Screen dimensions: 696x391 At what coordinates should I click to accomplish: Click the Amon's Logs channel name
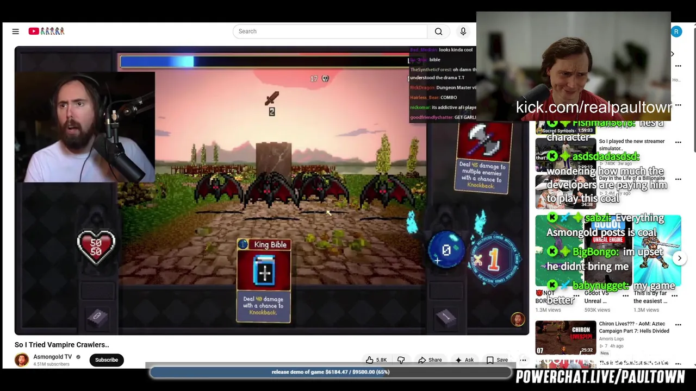(x=611, y=339)
